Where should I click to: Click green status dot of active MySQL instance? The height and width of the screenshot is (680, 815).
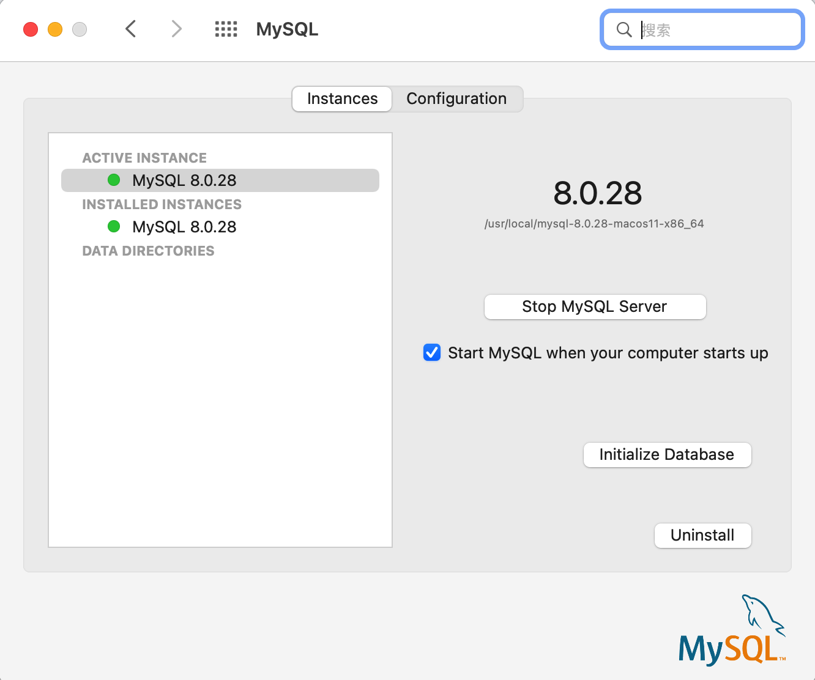[x=114, y=180]
